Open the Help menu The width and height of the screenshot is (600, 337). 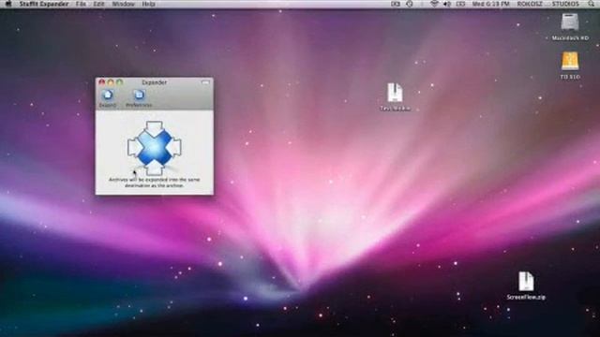pos(148,4)
